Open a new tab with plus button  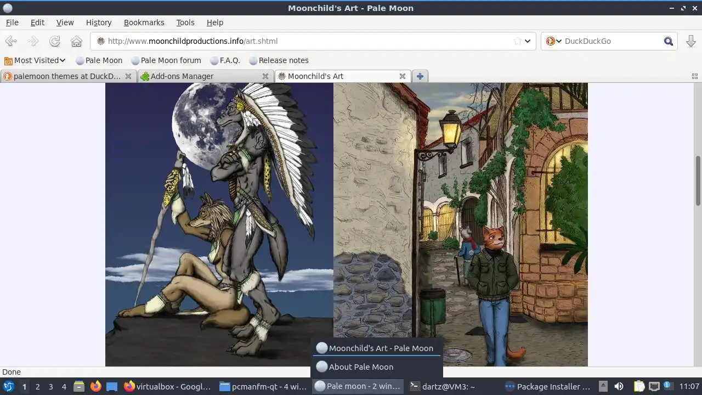[x=420, y=76]
